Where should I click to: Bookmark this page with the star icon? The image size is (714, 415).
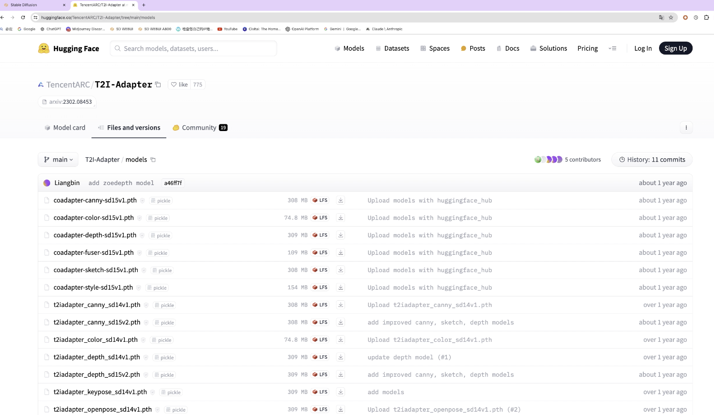click(x=671, y=17)
